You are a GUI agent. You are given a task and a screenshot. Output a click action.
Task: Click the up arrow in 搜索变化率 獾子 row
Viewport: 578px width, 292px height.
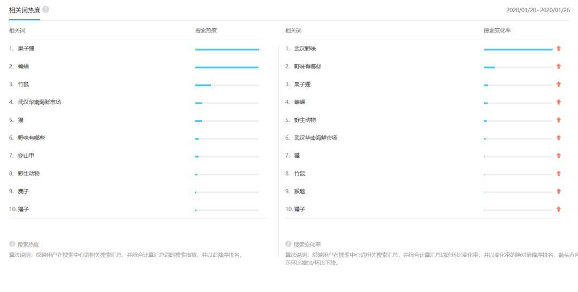[558, 209]
